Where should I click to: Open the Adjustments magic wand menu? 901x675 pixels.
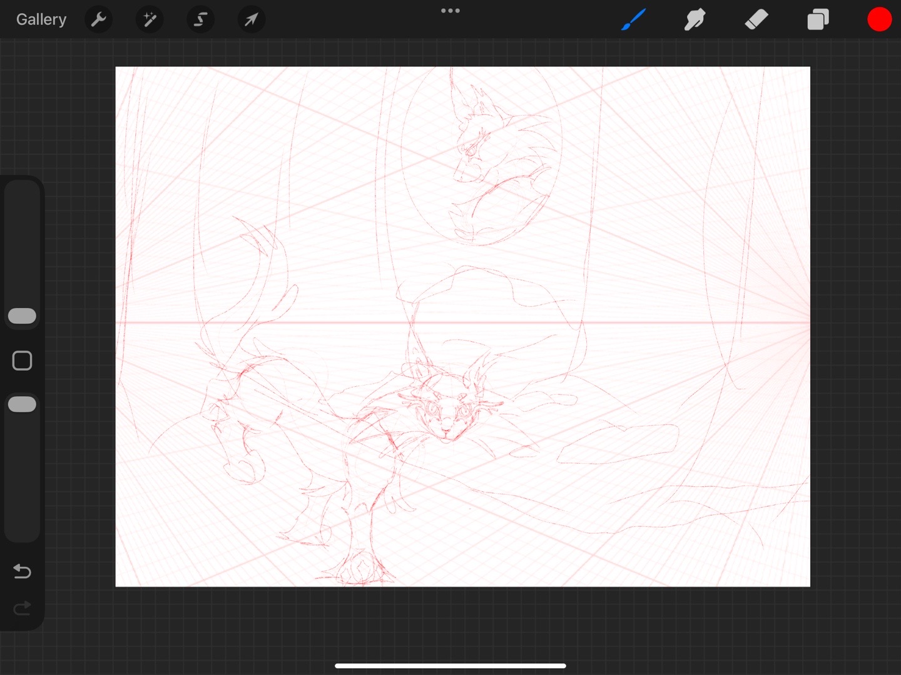click(150, 19)
